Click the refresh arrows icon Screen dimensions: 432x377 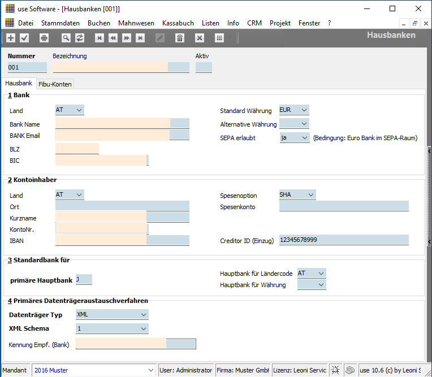[x=80, y=38]
